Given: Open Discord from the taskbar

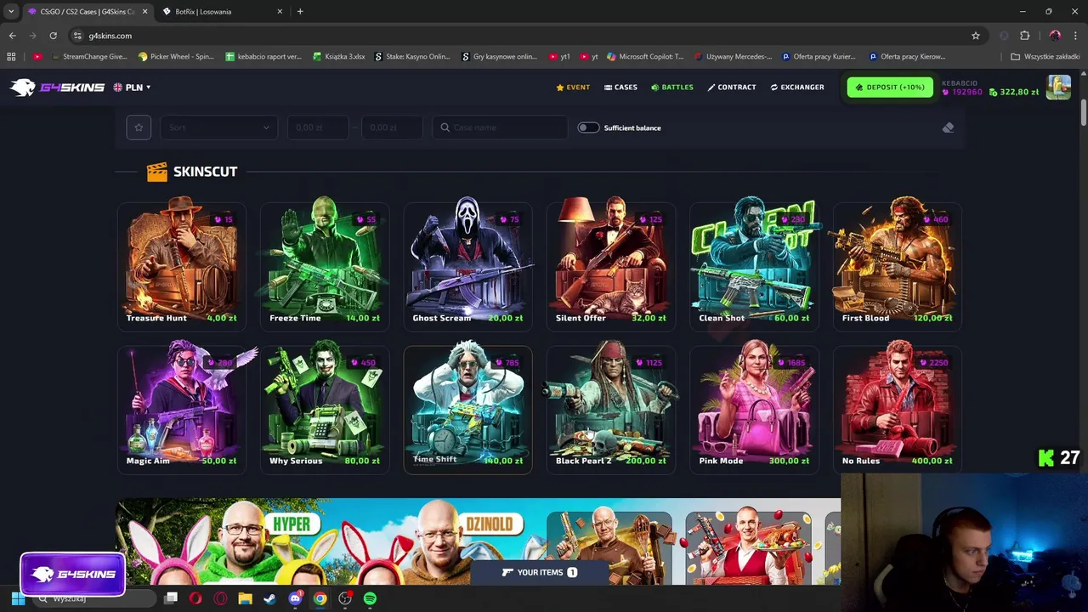Looking at the screenshot, I should point(295,598).
